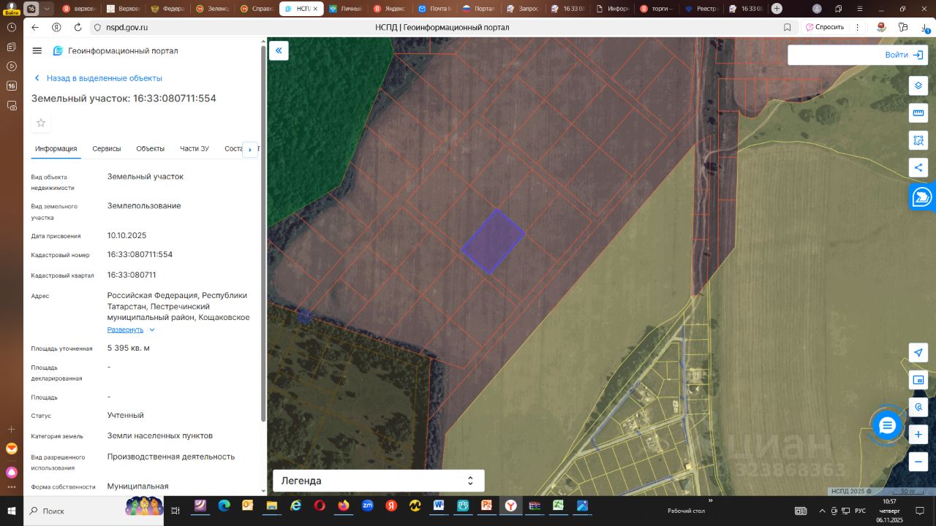Select the cadastral quarter 16:33:080711 value
The height and width of the screenshot is (526, 936).
click(132, 275)
